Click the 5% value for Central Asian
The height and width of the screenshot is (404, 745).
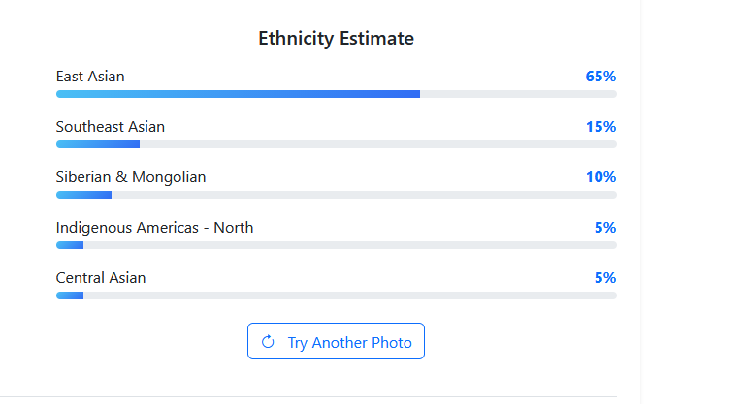(605, 277)
